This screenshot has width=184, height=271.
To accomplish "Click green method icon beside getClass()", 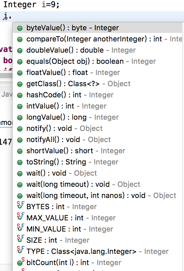I will click(20, 84).
